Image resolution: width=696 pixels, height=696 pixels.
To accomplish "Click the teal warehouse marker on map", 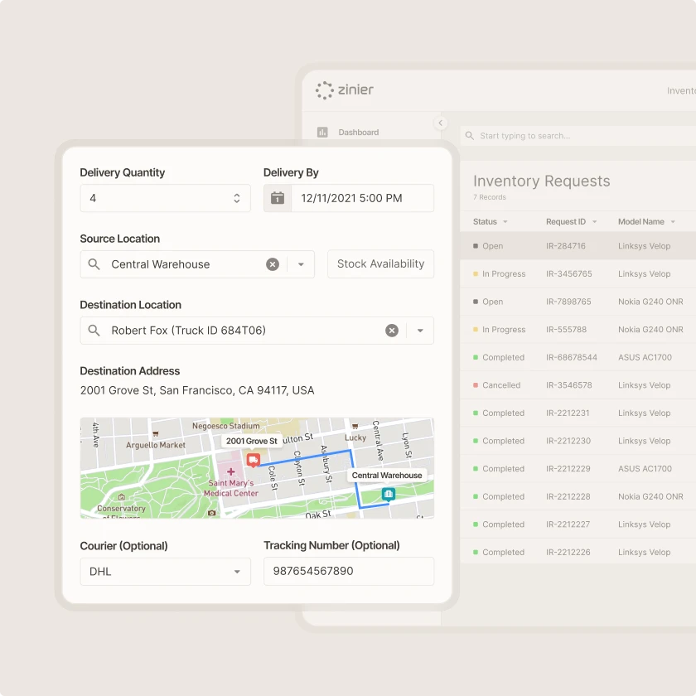I will click(x=389, y=495).
